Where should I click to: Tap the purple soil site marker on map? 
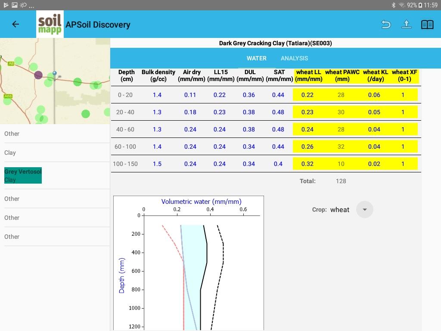click(38, 75)
